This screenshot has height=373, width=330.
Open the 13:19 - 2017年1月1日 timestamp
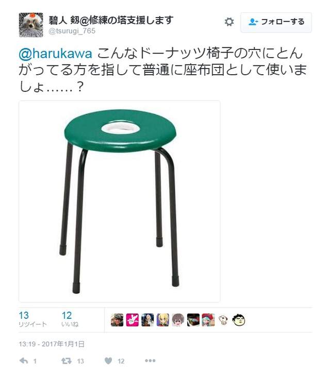coord(52,344)
